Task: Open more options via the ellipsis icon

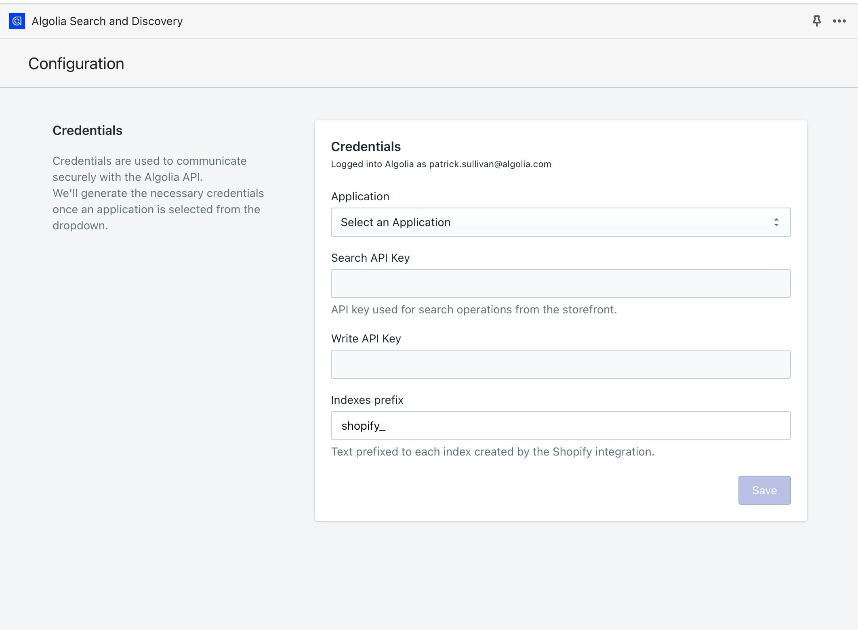Action: pos(839,21)
